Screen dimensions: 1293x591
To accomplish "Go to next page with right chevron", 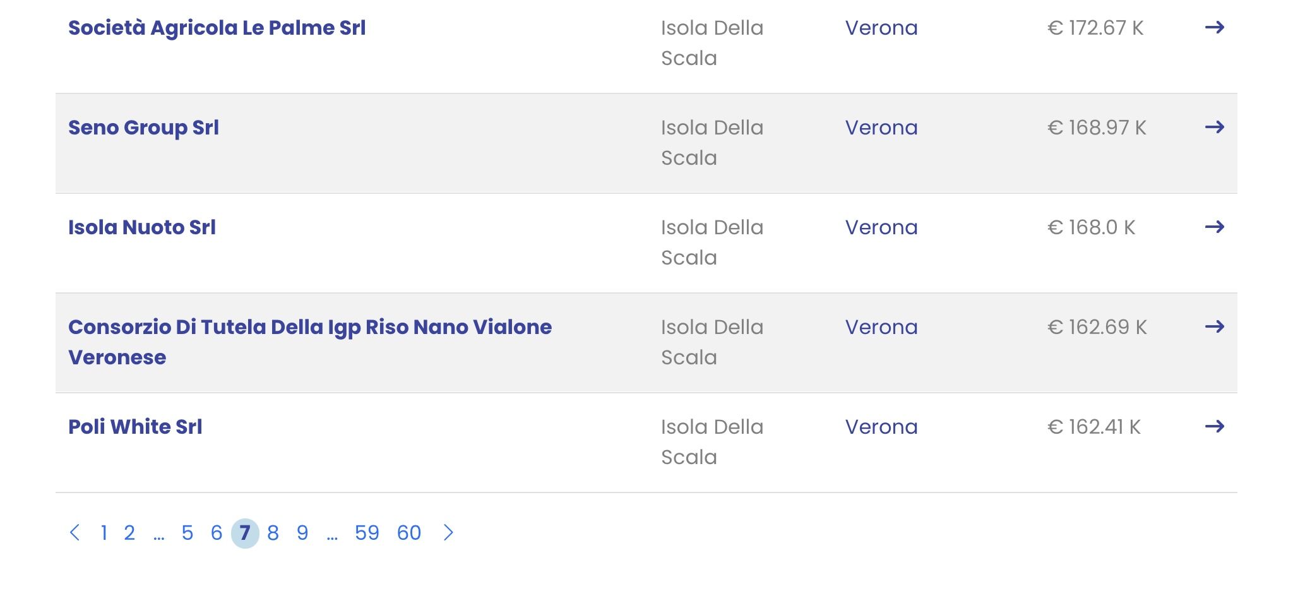I will [448, 532].
